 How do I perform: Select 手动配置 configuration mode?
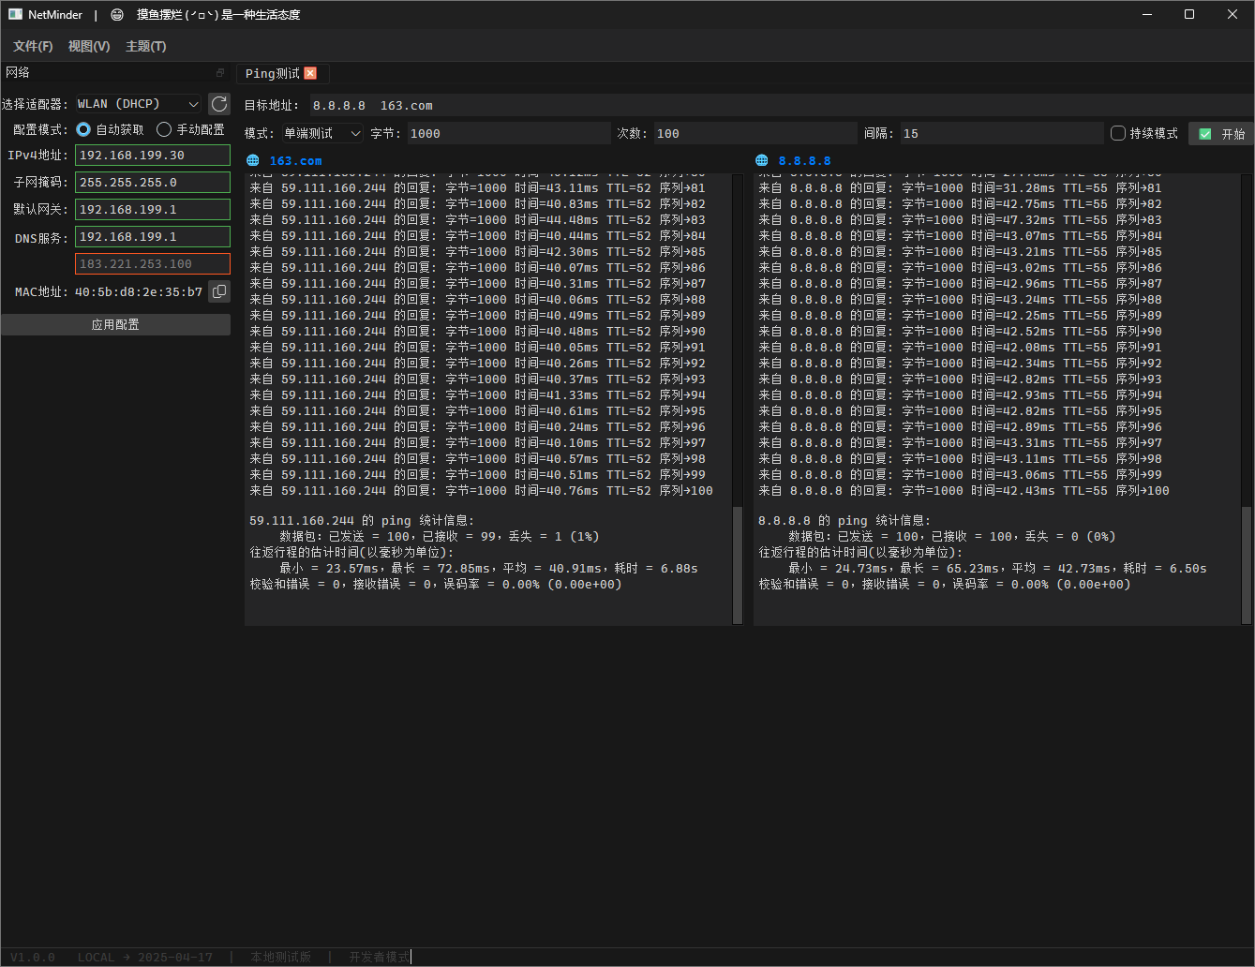click(x=191, y=129)
